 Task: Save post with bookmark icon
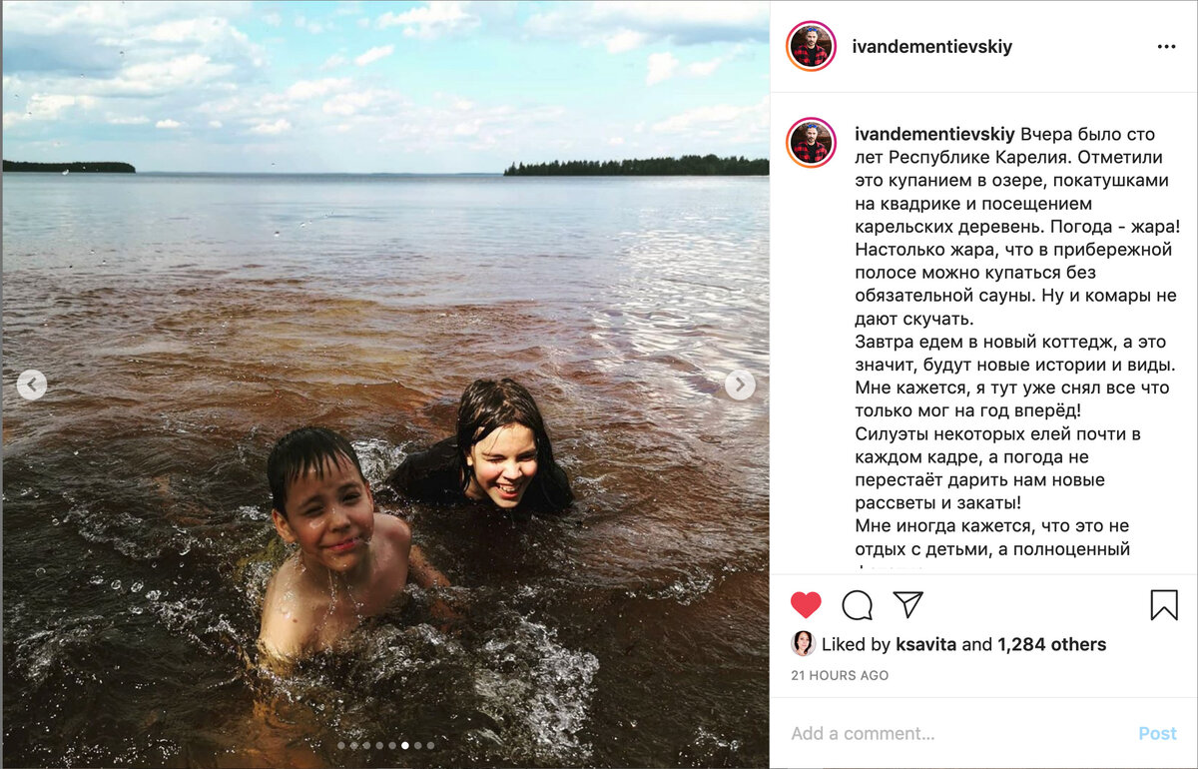pyautogui.click(x=1164, y=604)
